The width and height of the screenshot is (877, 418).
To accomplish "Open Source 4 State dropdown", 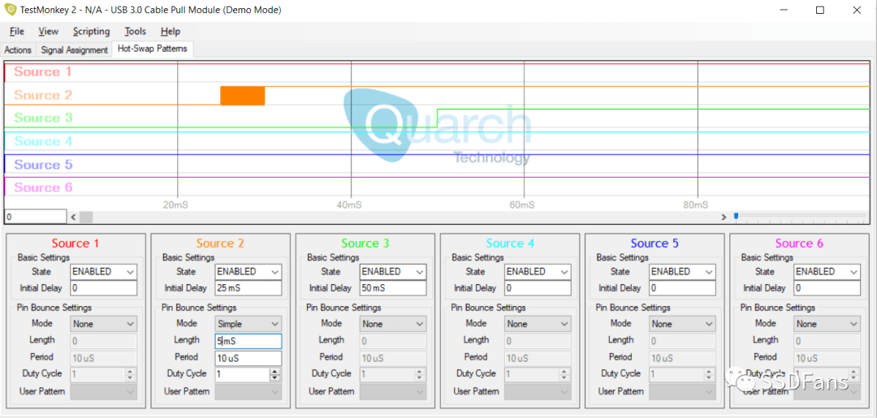I will coord(538,272).
